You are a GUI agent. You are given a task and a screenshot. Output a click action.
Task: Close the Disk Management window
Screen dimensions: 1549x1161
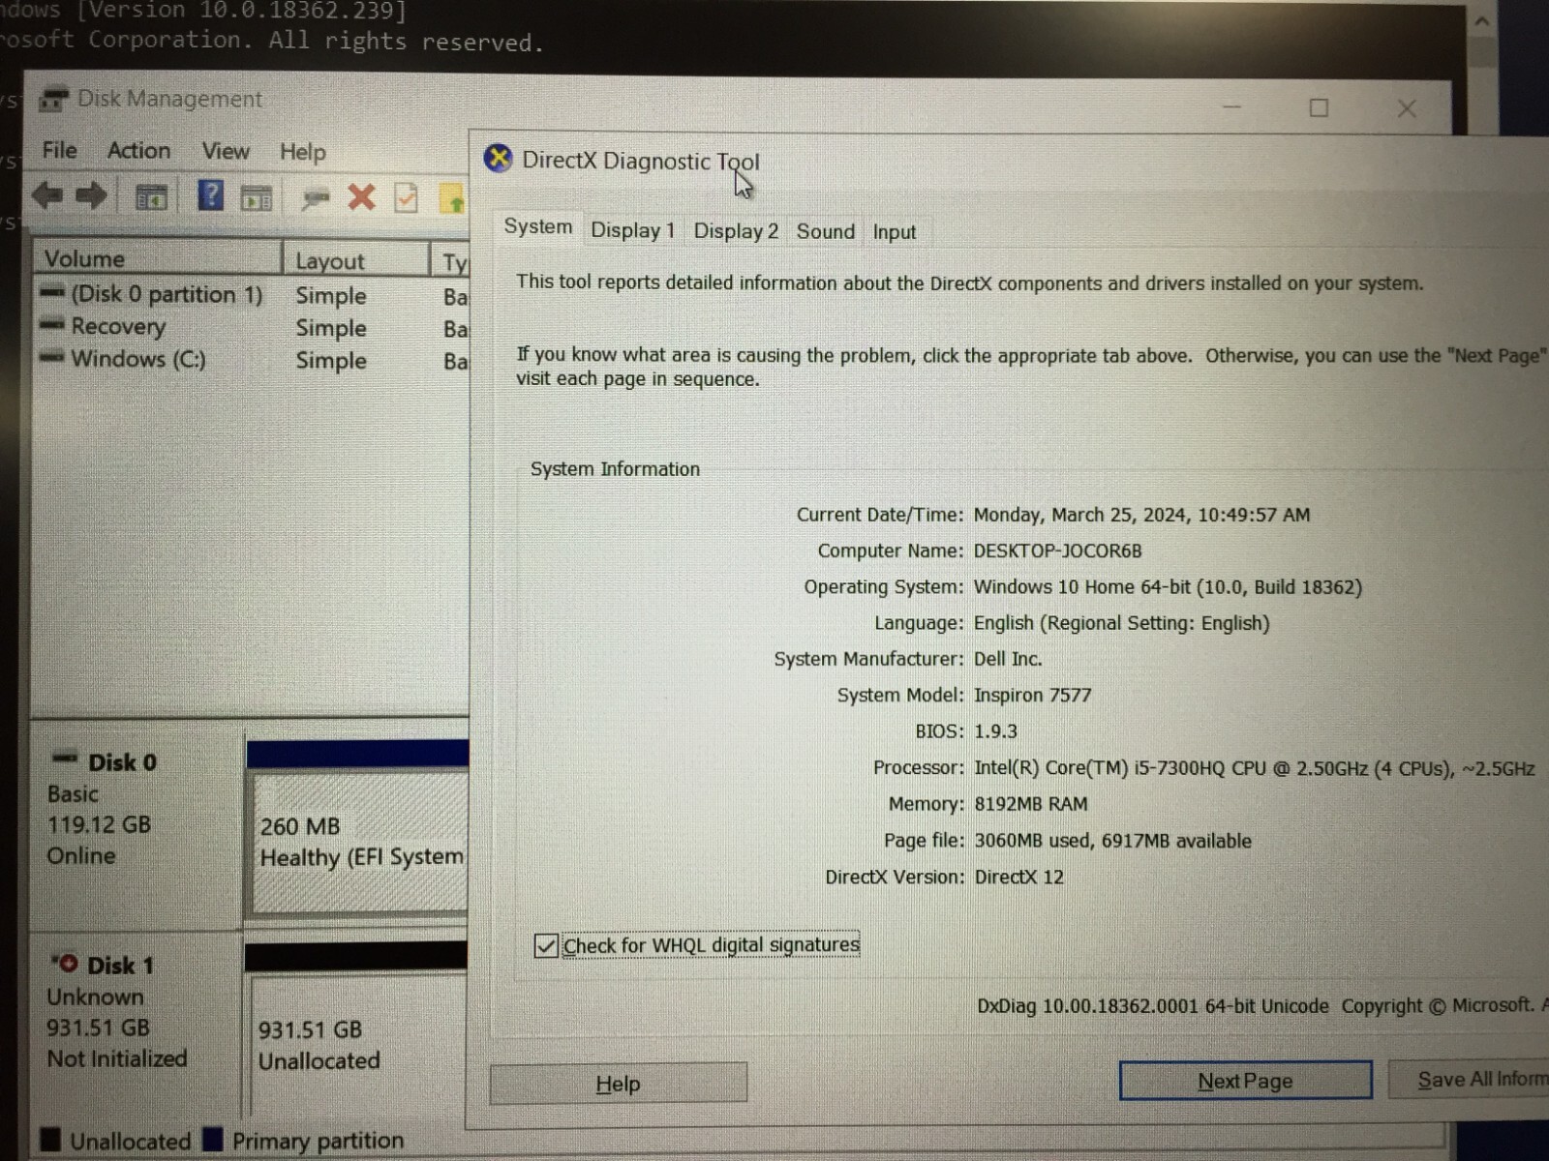1407,108
